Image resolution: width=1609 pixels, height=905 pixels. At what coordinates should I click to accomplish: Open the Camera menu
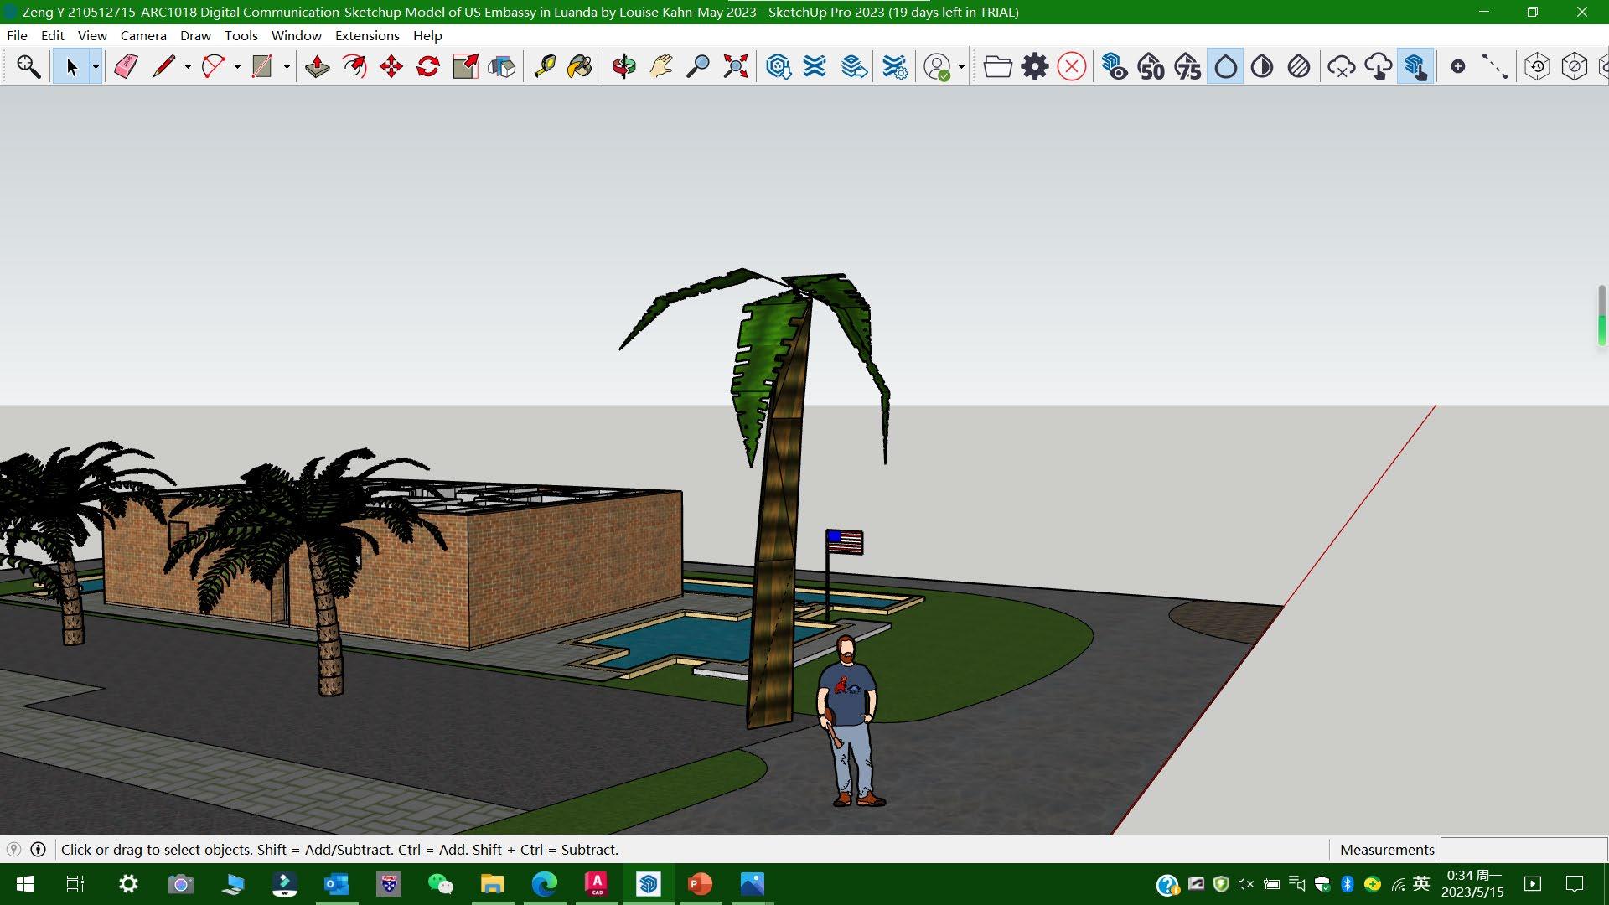click(x=143, y=35)
